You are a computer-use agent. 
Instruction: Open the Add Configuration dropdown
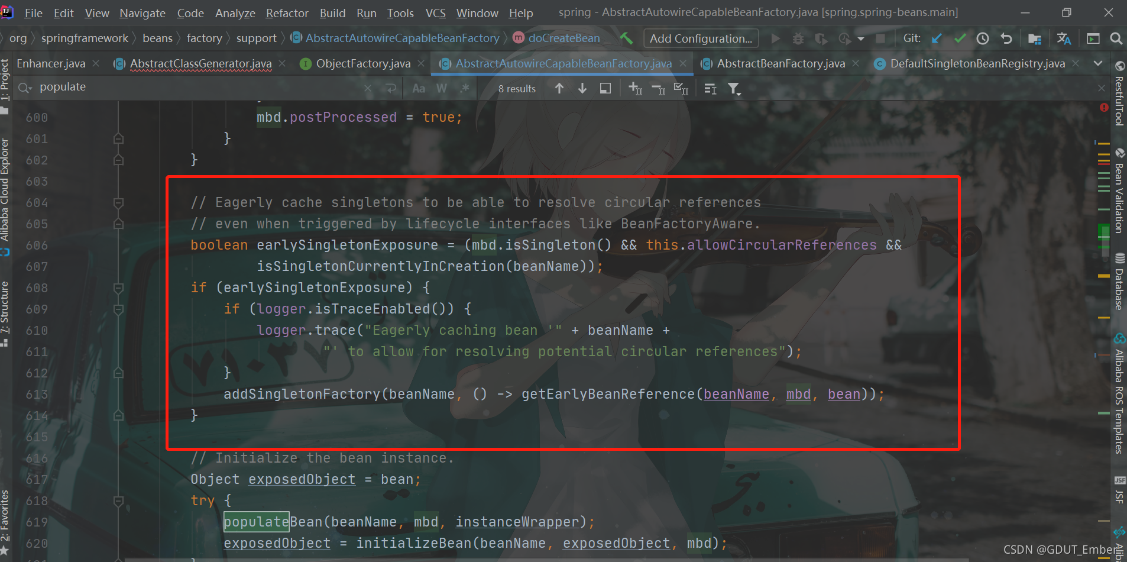tap(701, 38)
